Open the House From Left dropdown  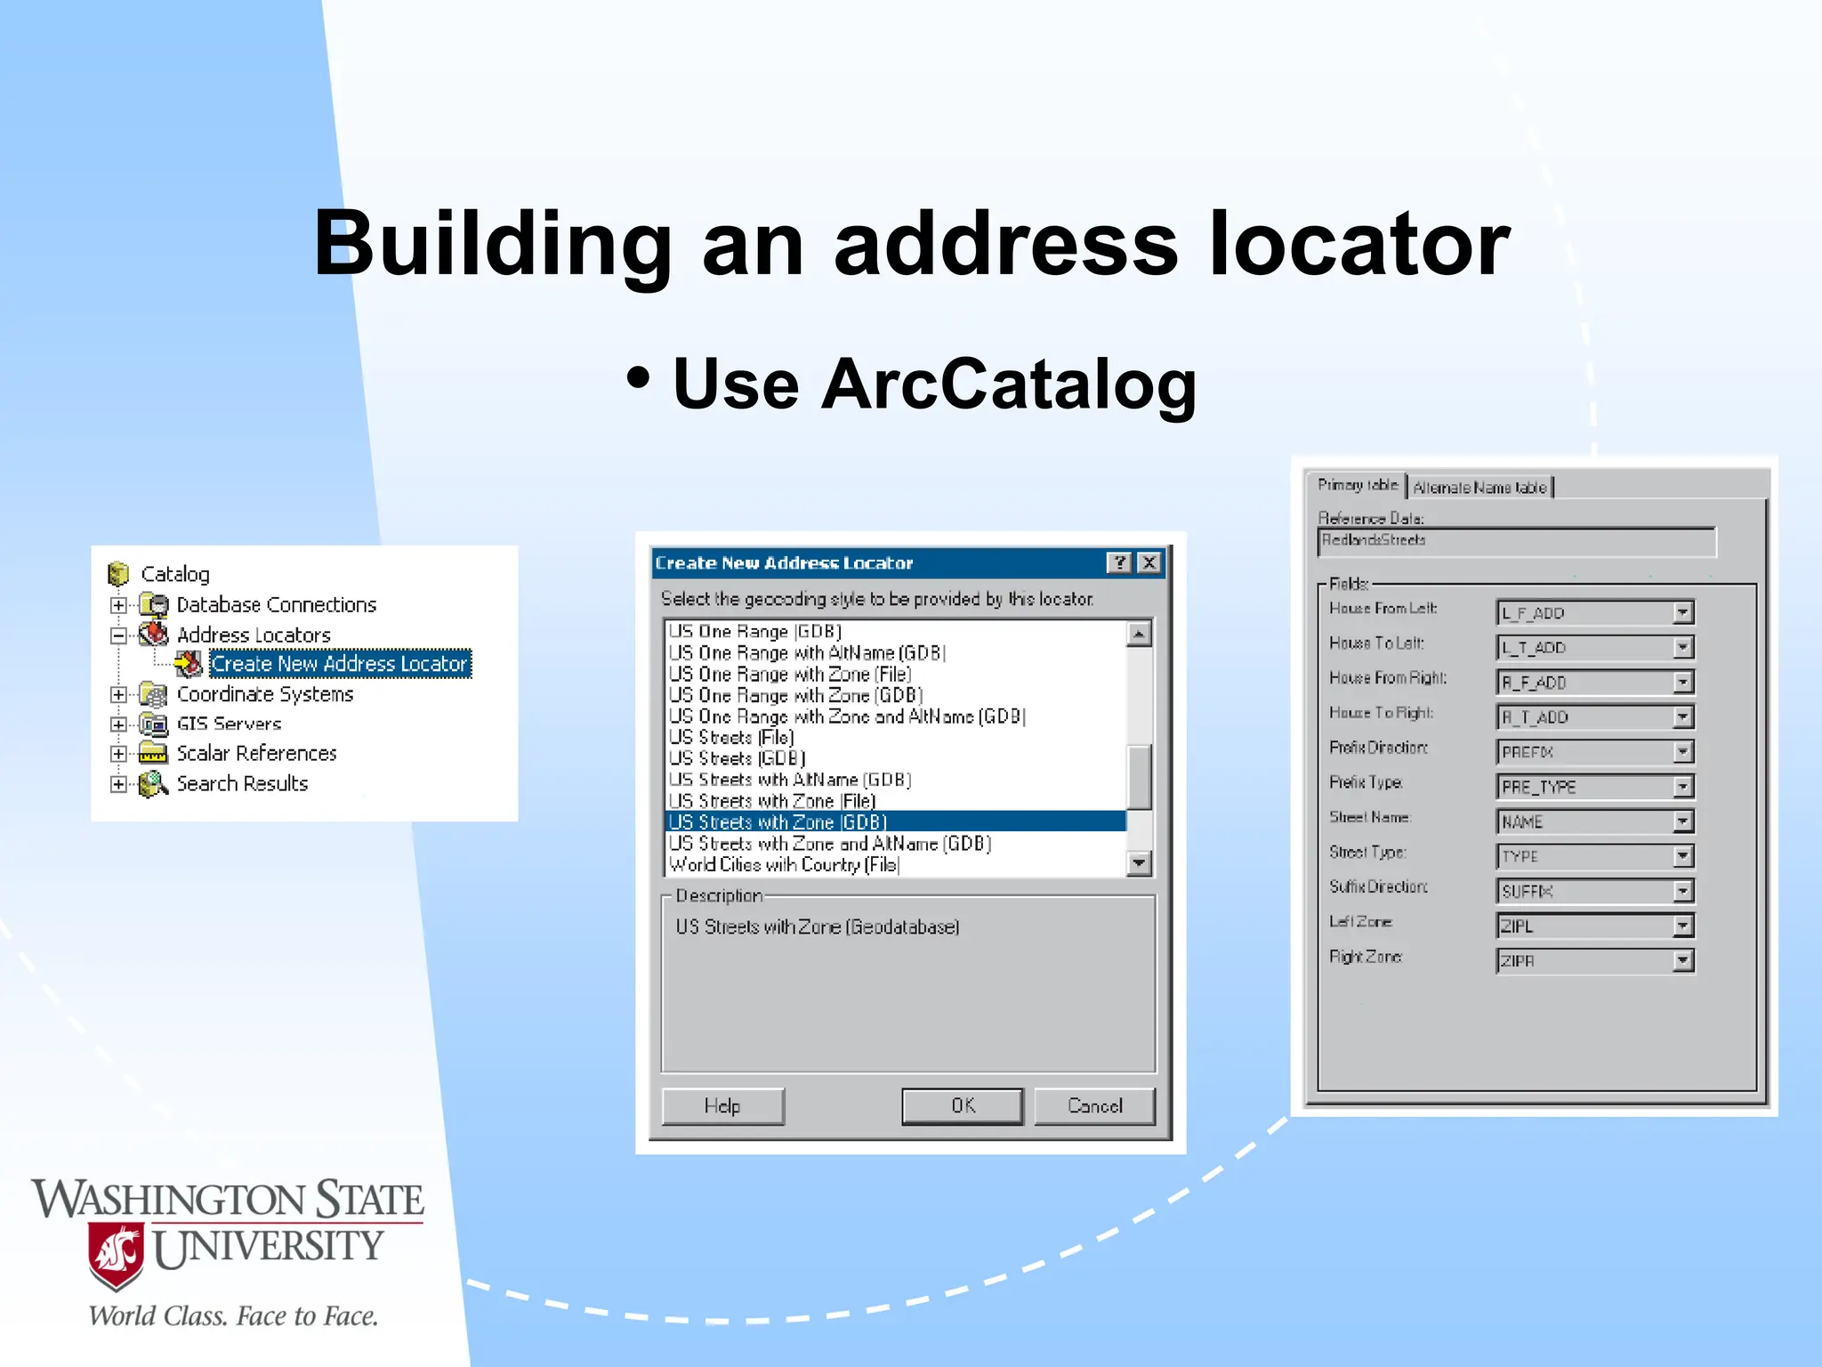[1681, 613]
